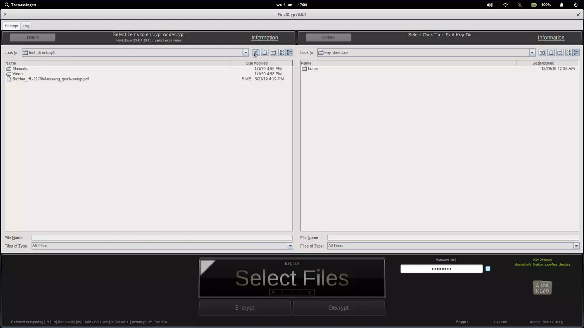Click the Bluetooth icon in the top bar
The height and width of the screenshot is (328, 584).
tap(520, 5)
